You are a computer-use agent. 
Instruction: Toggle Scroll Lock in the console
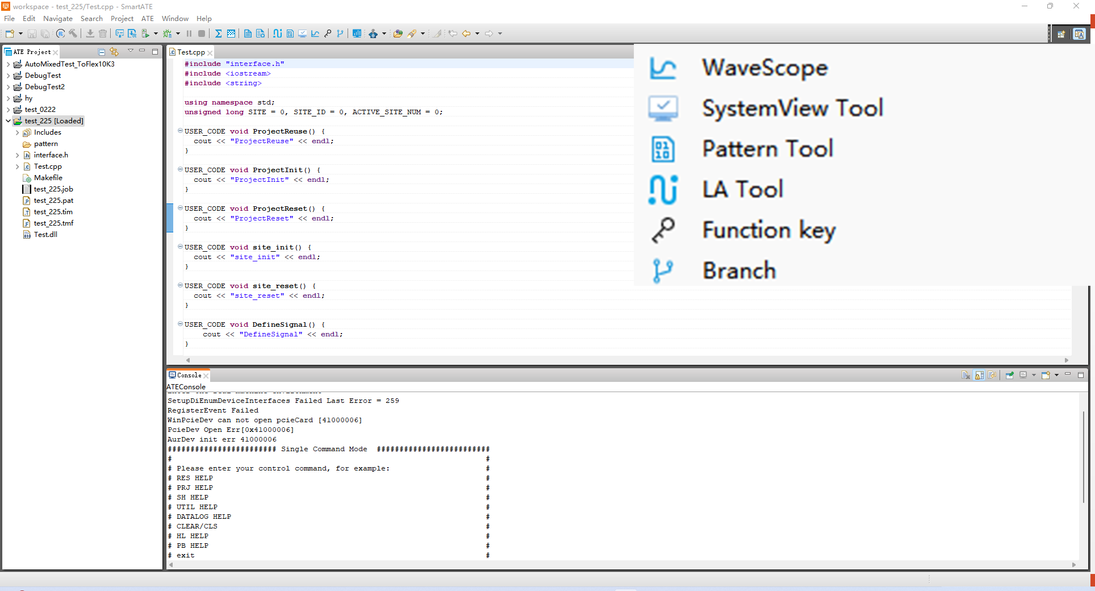pos(979,375)
